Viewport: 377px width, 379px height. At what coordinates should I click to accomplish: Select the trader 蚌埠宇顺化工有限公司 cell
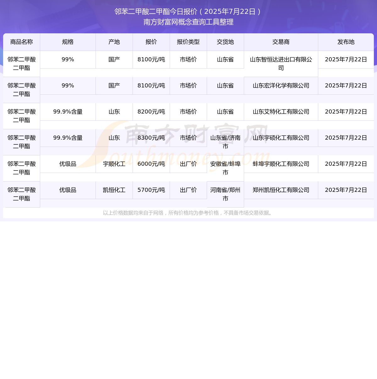click(x=281, y=164)
